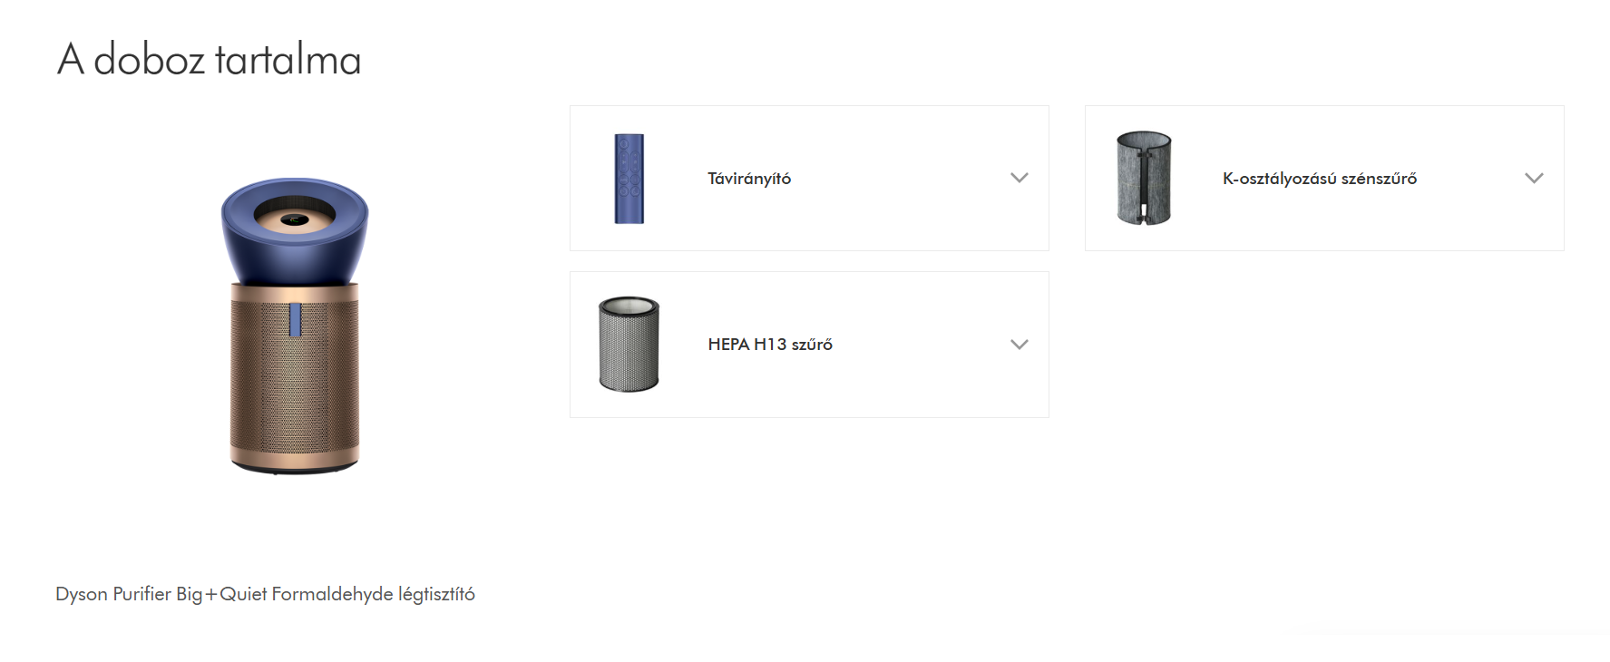Expand the Távirányító chevron arrow
The image size is (1610, 662).
[x=1019, y=178]
